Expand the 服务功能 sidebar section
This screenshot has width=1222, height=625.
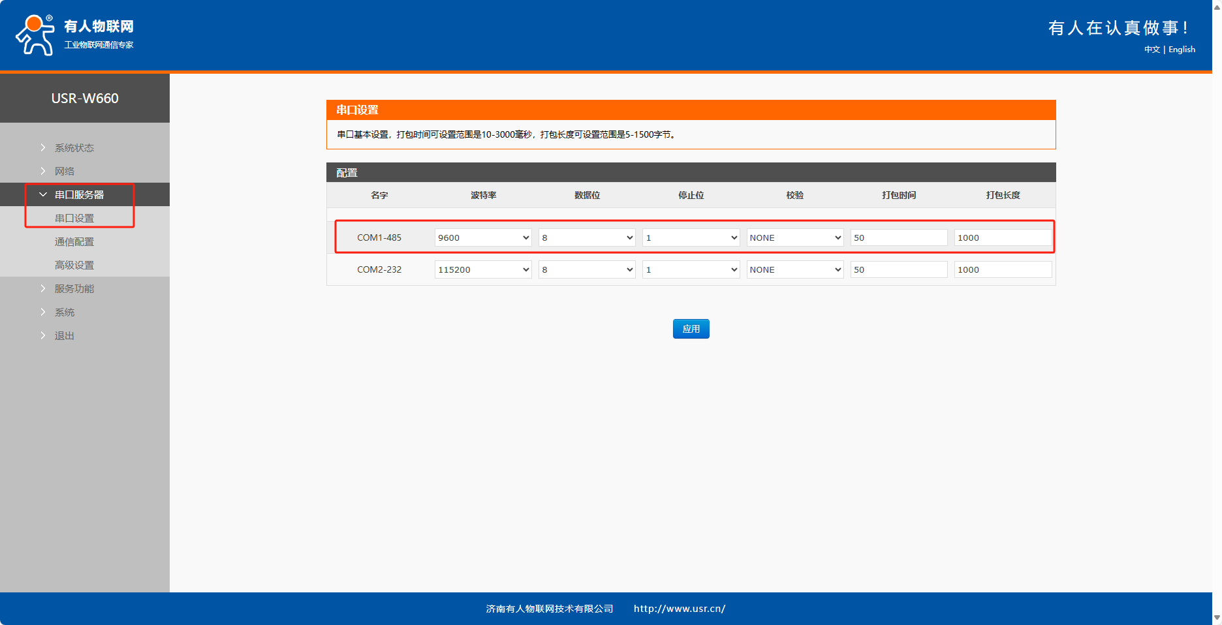click(74, 289)
